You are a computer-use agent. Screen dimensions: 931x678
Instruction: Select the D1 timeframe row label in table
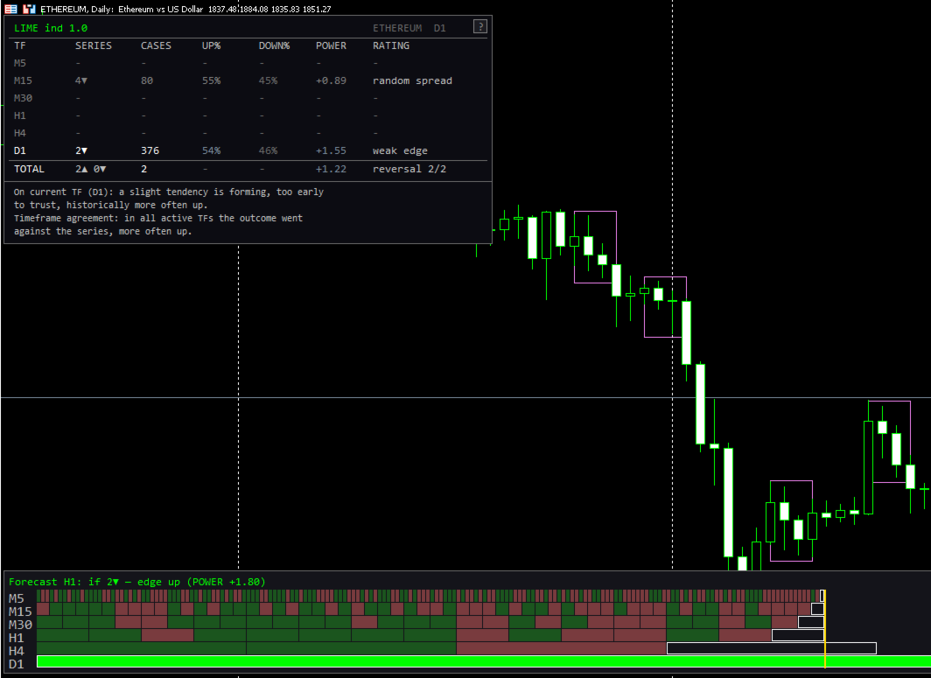tap(19, 150)
